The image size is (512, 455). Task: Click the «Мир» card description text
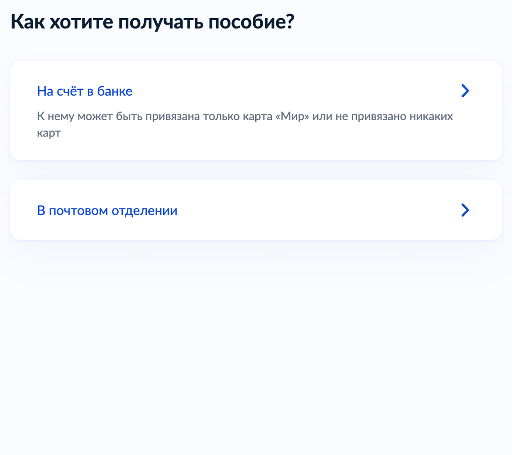point(245,117)
